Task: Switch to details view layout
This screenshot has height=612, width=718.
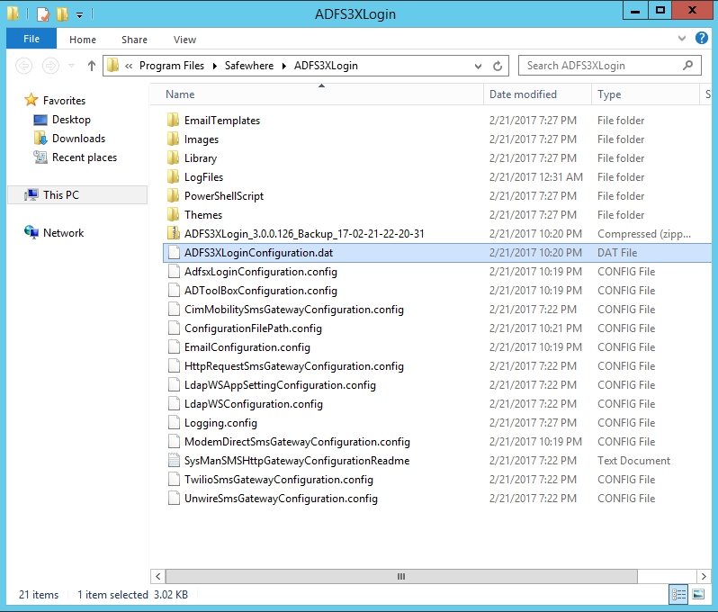Action: [x=679, y=594]
